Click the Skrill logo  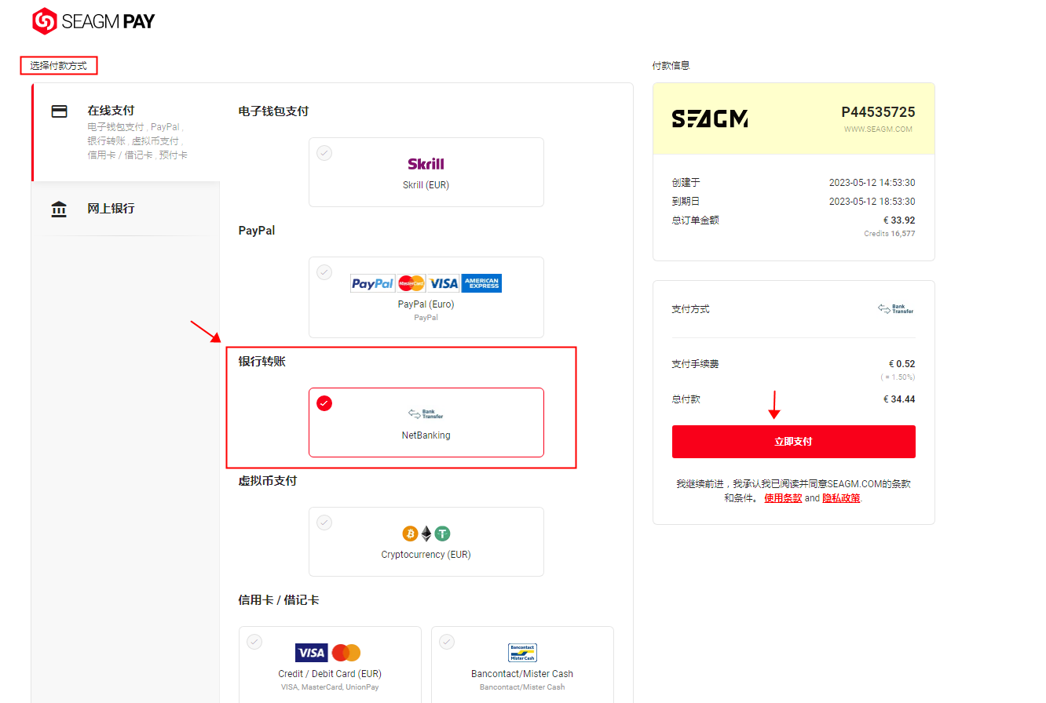coord(426,164)
